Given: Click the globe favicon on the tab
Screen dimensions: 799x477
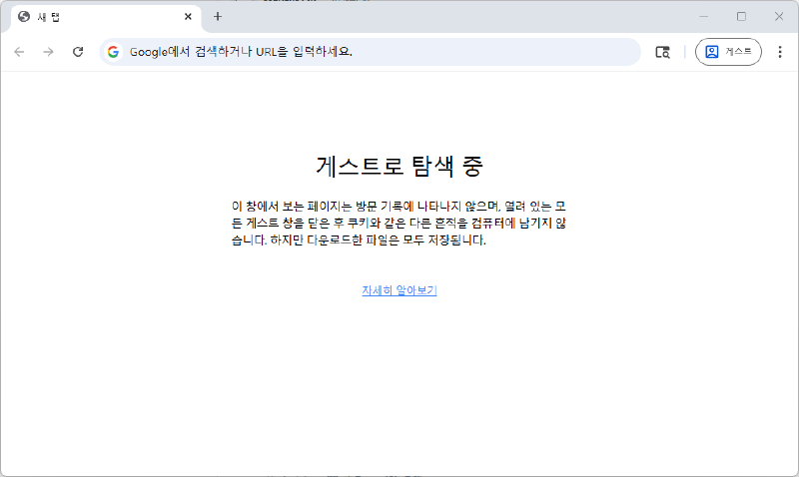Looking at the screenshot, I should tap(24, 17).
